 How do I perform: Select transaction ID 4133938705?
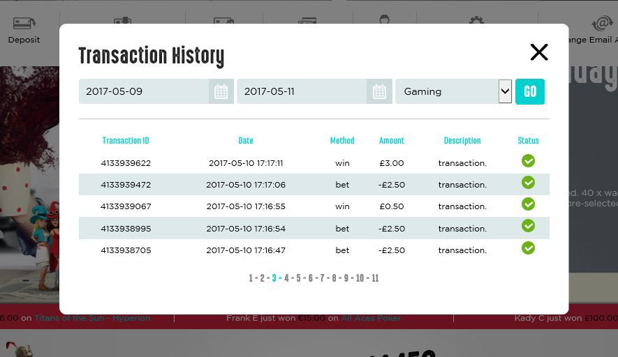(126, 250)
